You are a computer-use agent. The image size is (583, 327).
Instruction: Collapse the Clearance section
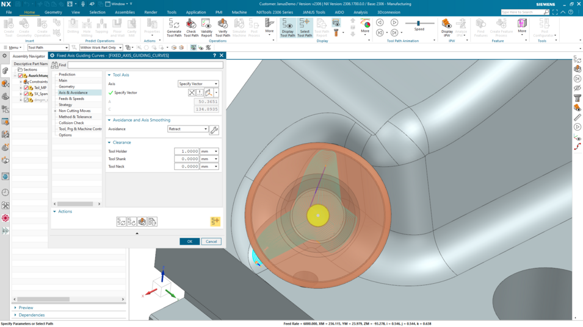[x=109, y=142]
